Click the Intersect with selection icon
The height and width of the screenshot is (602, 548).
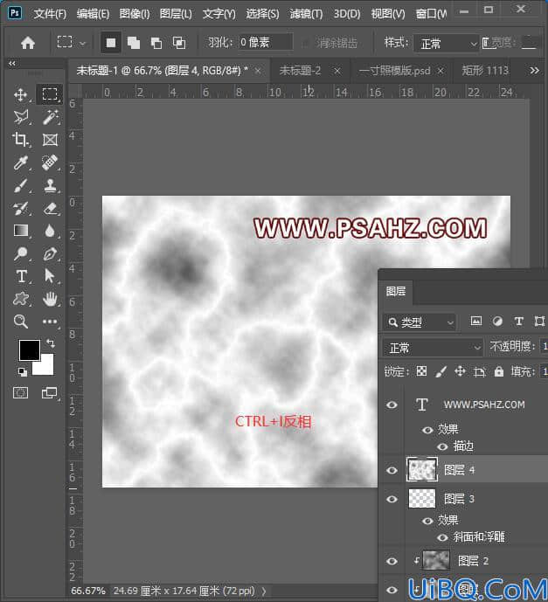pyautogui.click(x=179, y=43)
